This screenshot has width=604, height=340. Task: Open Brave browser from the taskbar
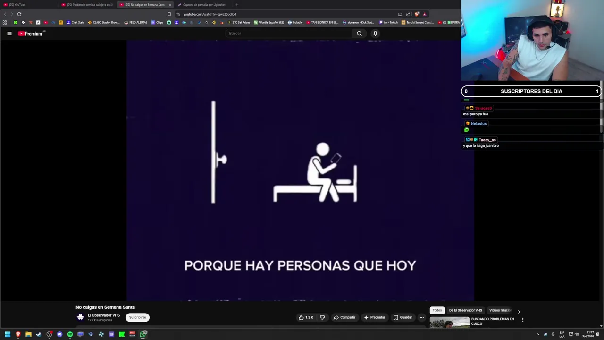click(18, 334)
